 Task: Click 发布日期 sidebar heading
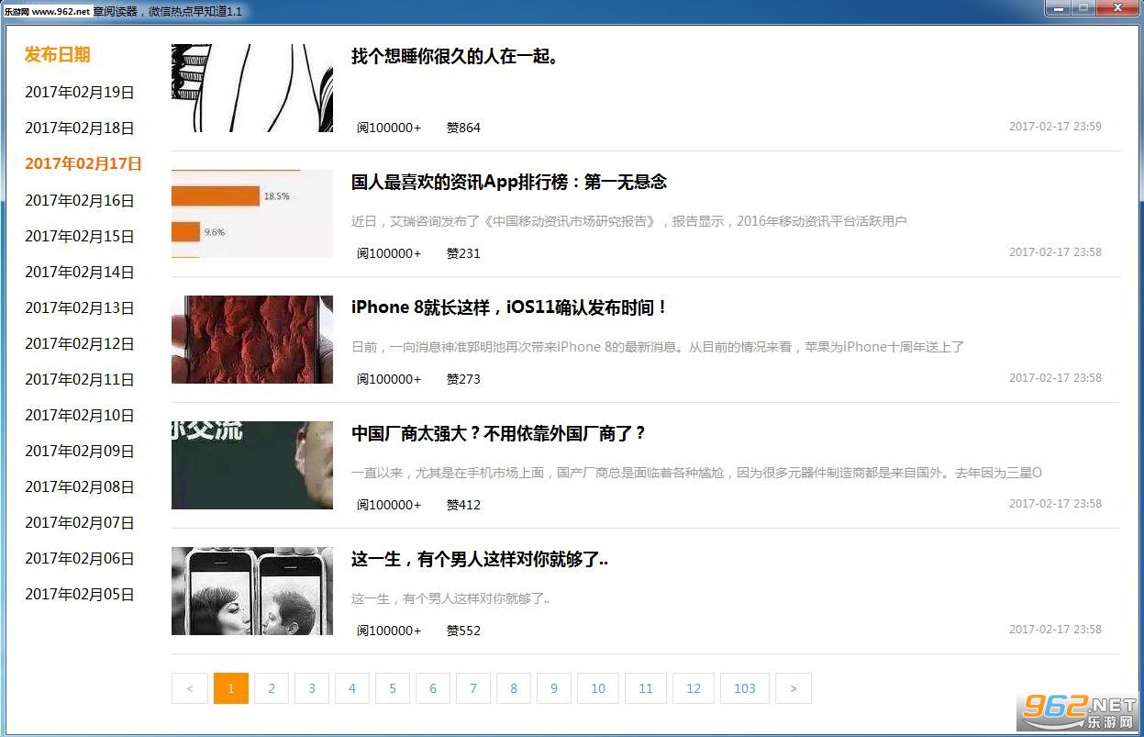(58, 55)
